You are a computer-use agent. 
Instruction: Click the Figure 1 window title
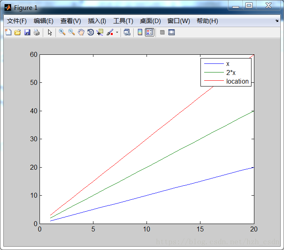26,7
